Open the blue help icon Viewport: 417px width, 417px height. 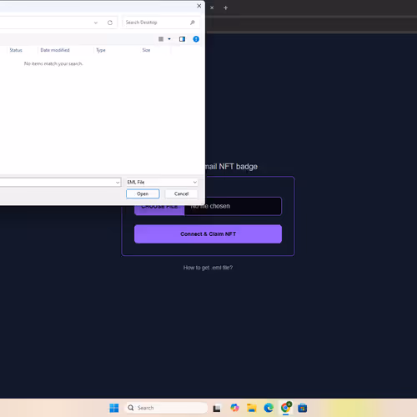tap(196, 39)
